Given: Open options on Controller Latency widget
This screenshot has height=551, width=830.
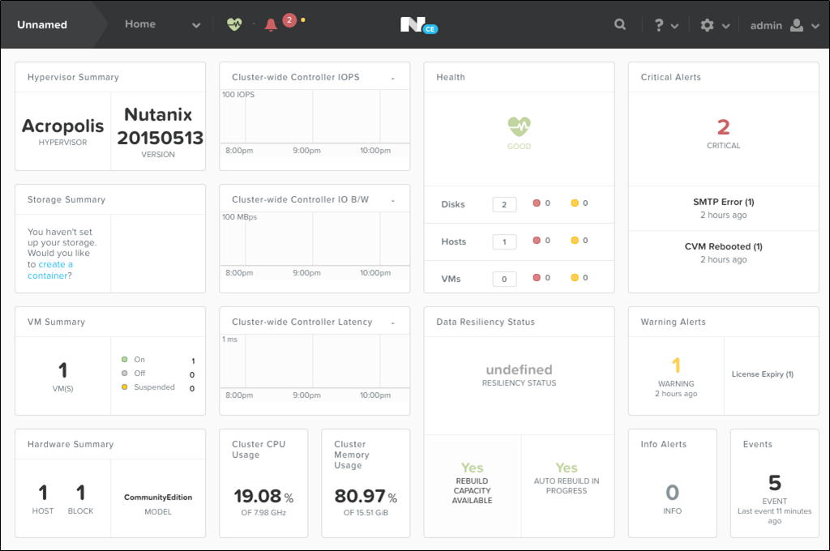Looking at the screenshot, I should coord(393,322).
